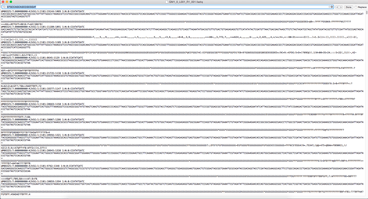Clear the find field with the x icon
Image resolution: width=368 pixels, height=199 pixels.
332,7
